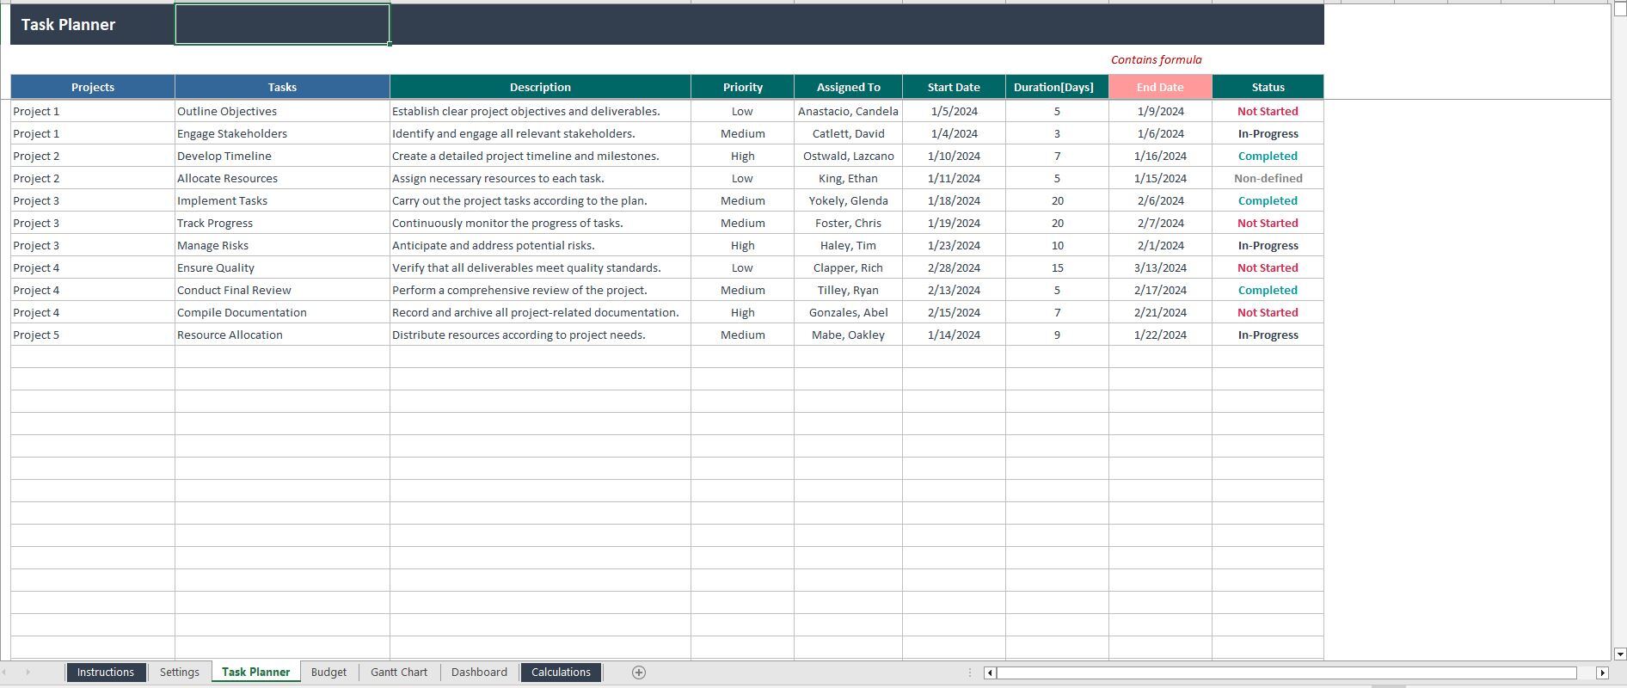Screen dimensions: 1627x688
Task: Click the Manage Risks cell
Action: 282,245
